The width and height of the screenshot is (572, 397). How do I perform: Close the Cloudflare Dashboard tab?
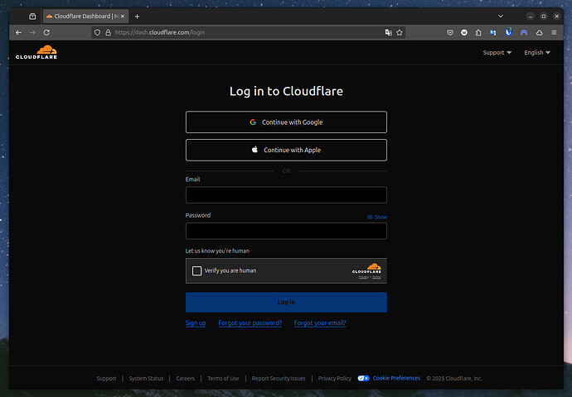123,17
